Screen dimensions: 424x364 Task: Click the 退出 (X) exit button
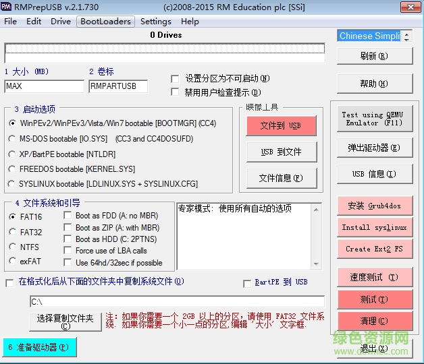click(375, 348)
